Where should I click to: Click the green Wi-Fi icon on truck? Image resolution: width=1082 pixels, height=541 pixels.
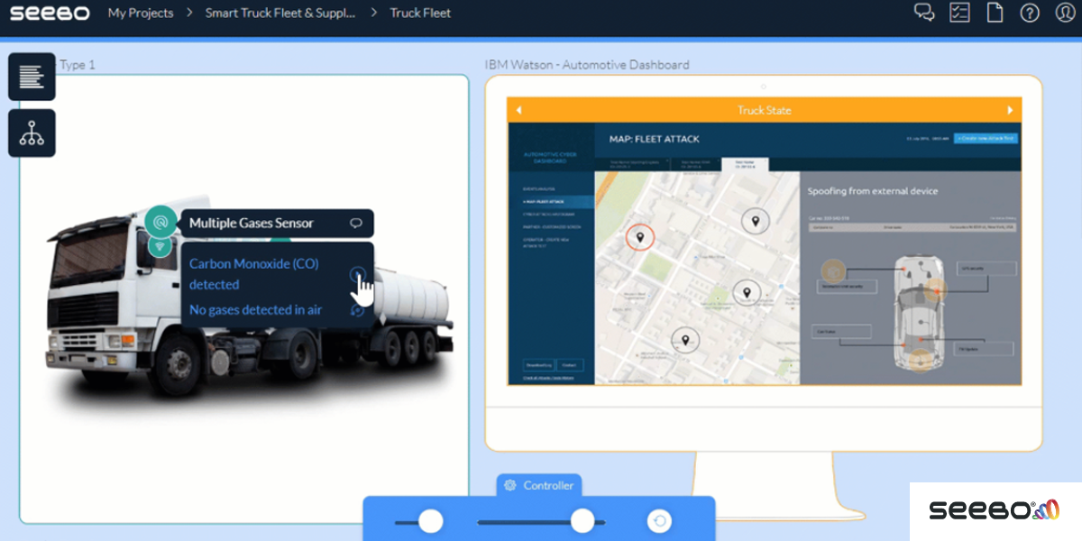160,245
